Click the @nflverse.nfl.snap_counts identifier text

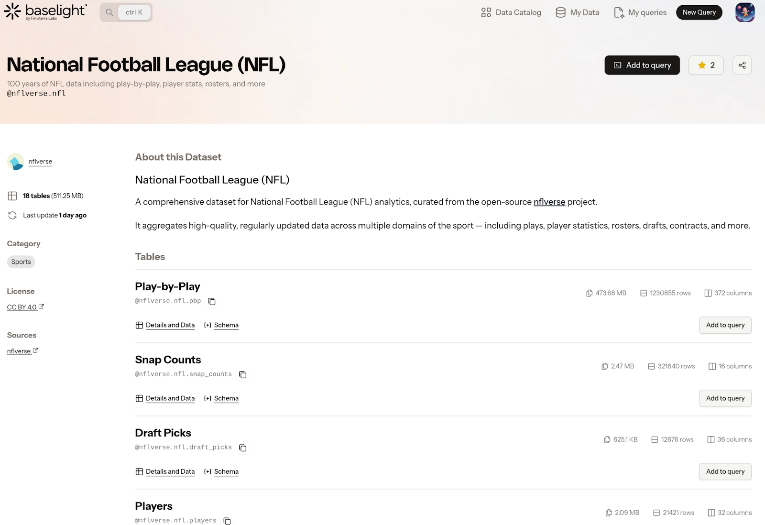(x=183, y=374)
